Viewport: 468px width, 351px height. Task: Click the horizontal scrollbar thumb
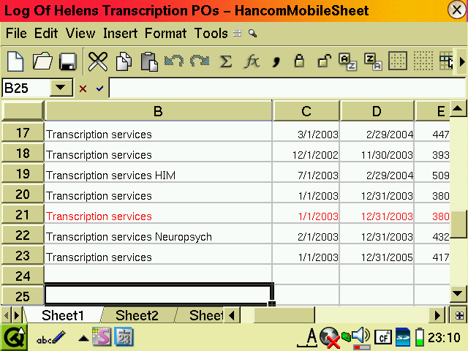pyautogui.click(x=284, y=315)
